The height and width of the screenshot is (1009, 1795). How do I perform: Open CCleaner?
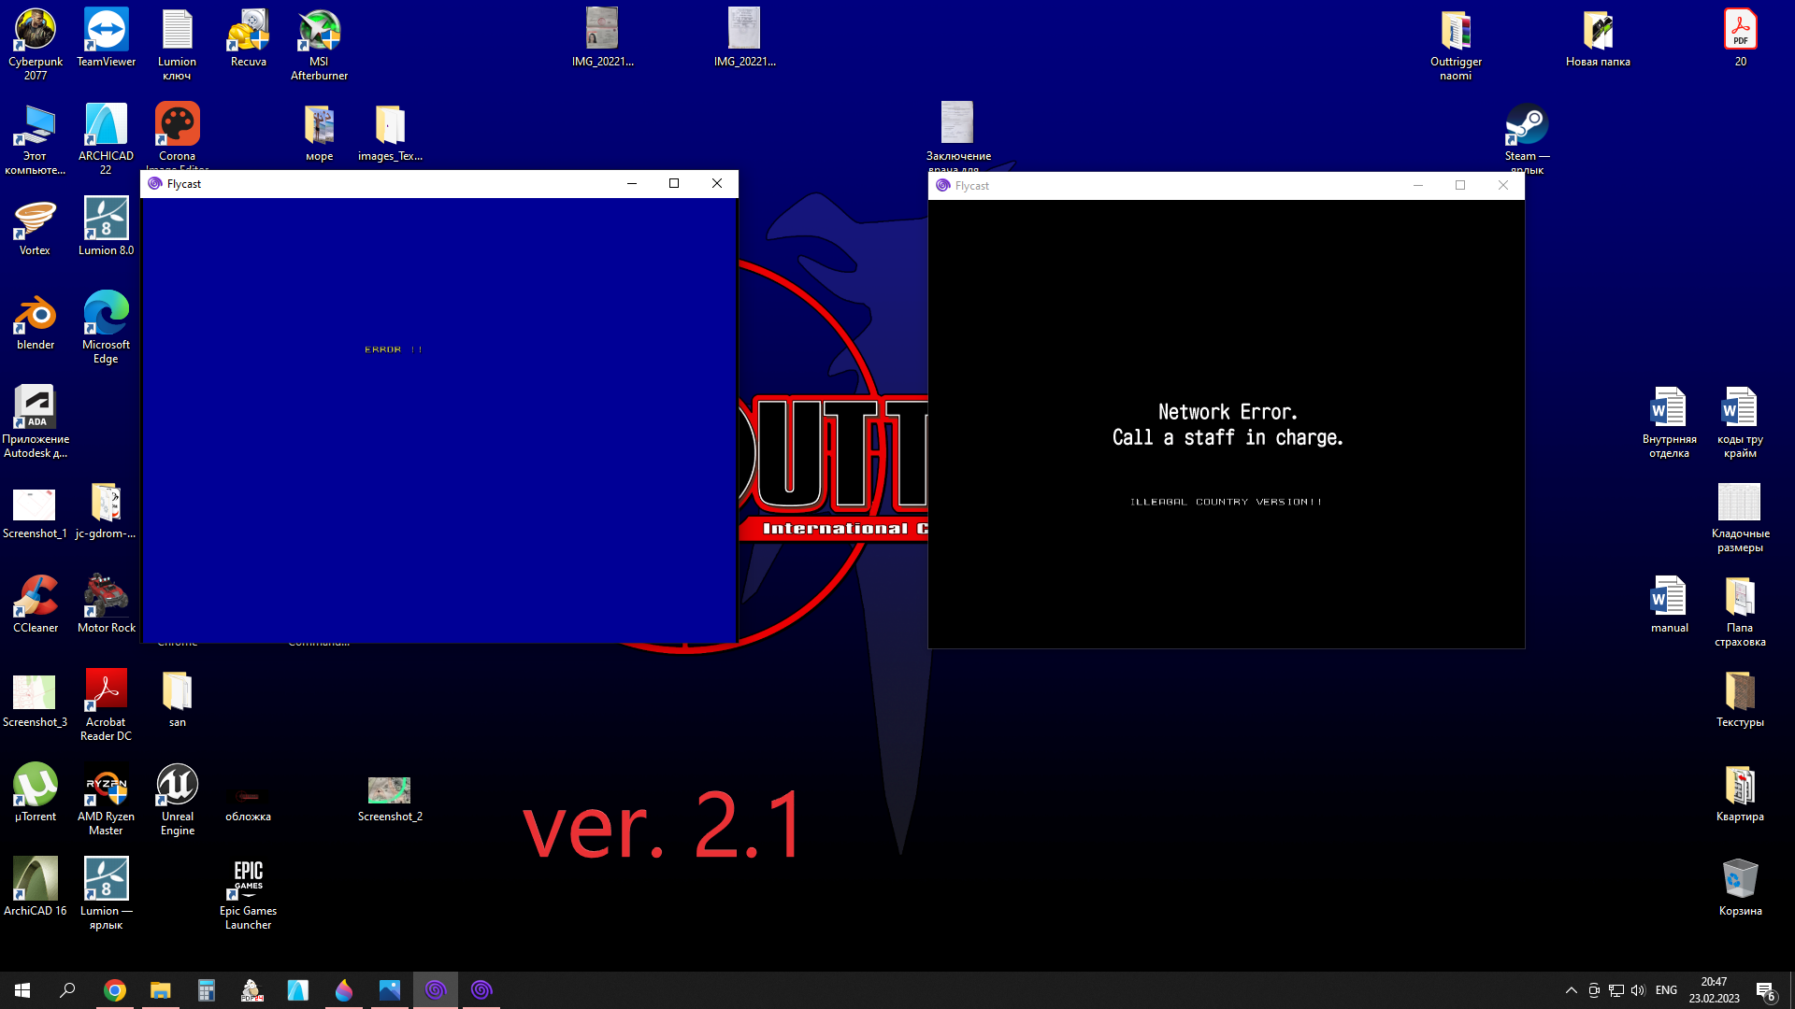pyautogui.click(x=35, y=595)
